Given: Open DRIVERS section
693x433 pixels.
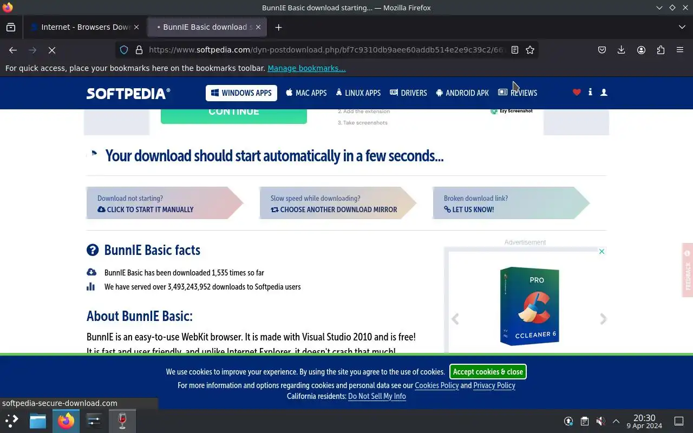Looking at the screenshot, I should point(408,93).
